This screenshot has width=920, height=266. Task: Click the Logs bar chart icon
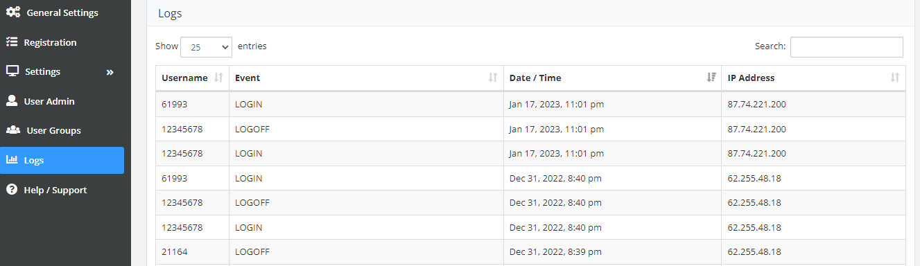[x=12, y=160]
